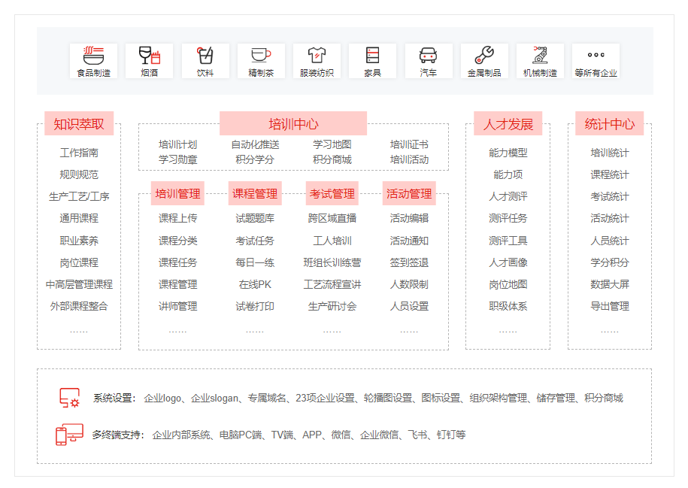
Task: Click the 系统设置 label text
Action: coord(114,398)
